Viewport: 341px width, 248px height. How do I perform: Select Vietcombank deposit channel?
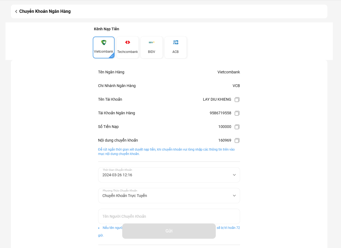104,47
